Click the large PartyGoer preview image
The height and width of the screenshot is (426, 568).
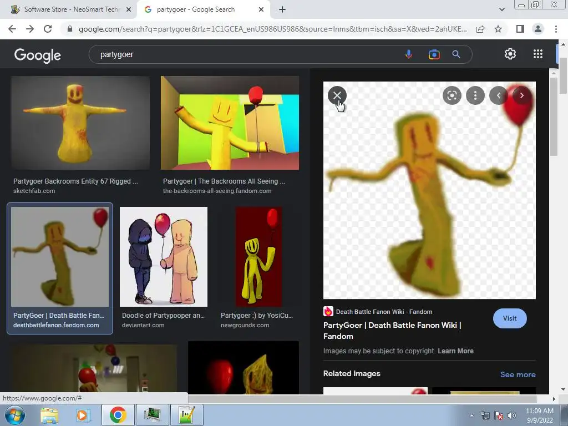[429, 190]
